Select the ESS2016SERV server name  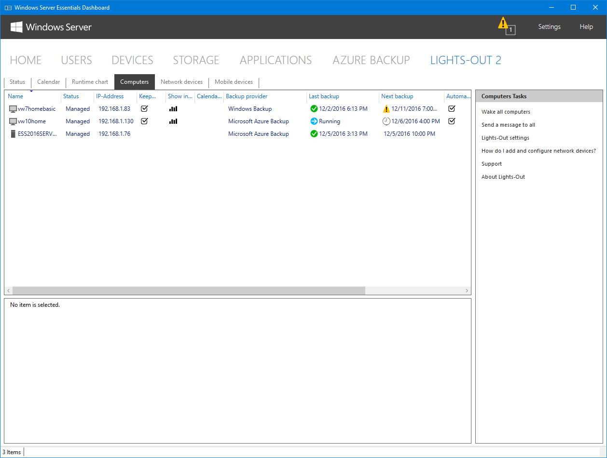coord(37,134)
